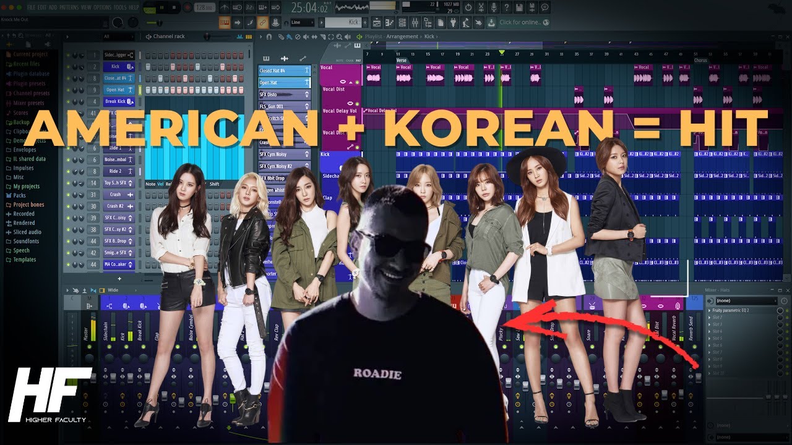The image size is (792, 445).
Task: Open the Line snap dropdown
Action: 303,23
